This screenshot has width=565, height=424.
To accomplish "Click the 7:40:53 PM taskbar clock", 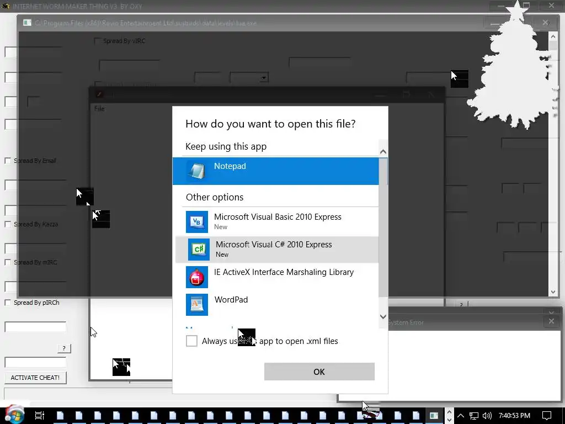I will click(x=514, y=416).
